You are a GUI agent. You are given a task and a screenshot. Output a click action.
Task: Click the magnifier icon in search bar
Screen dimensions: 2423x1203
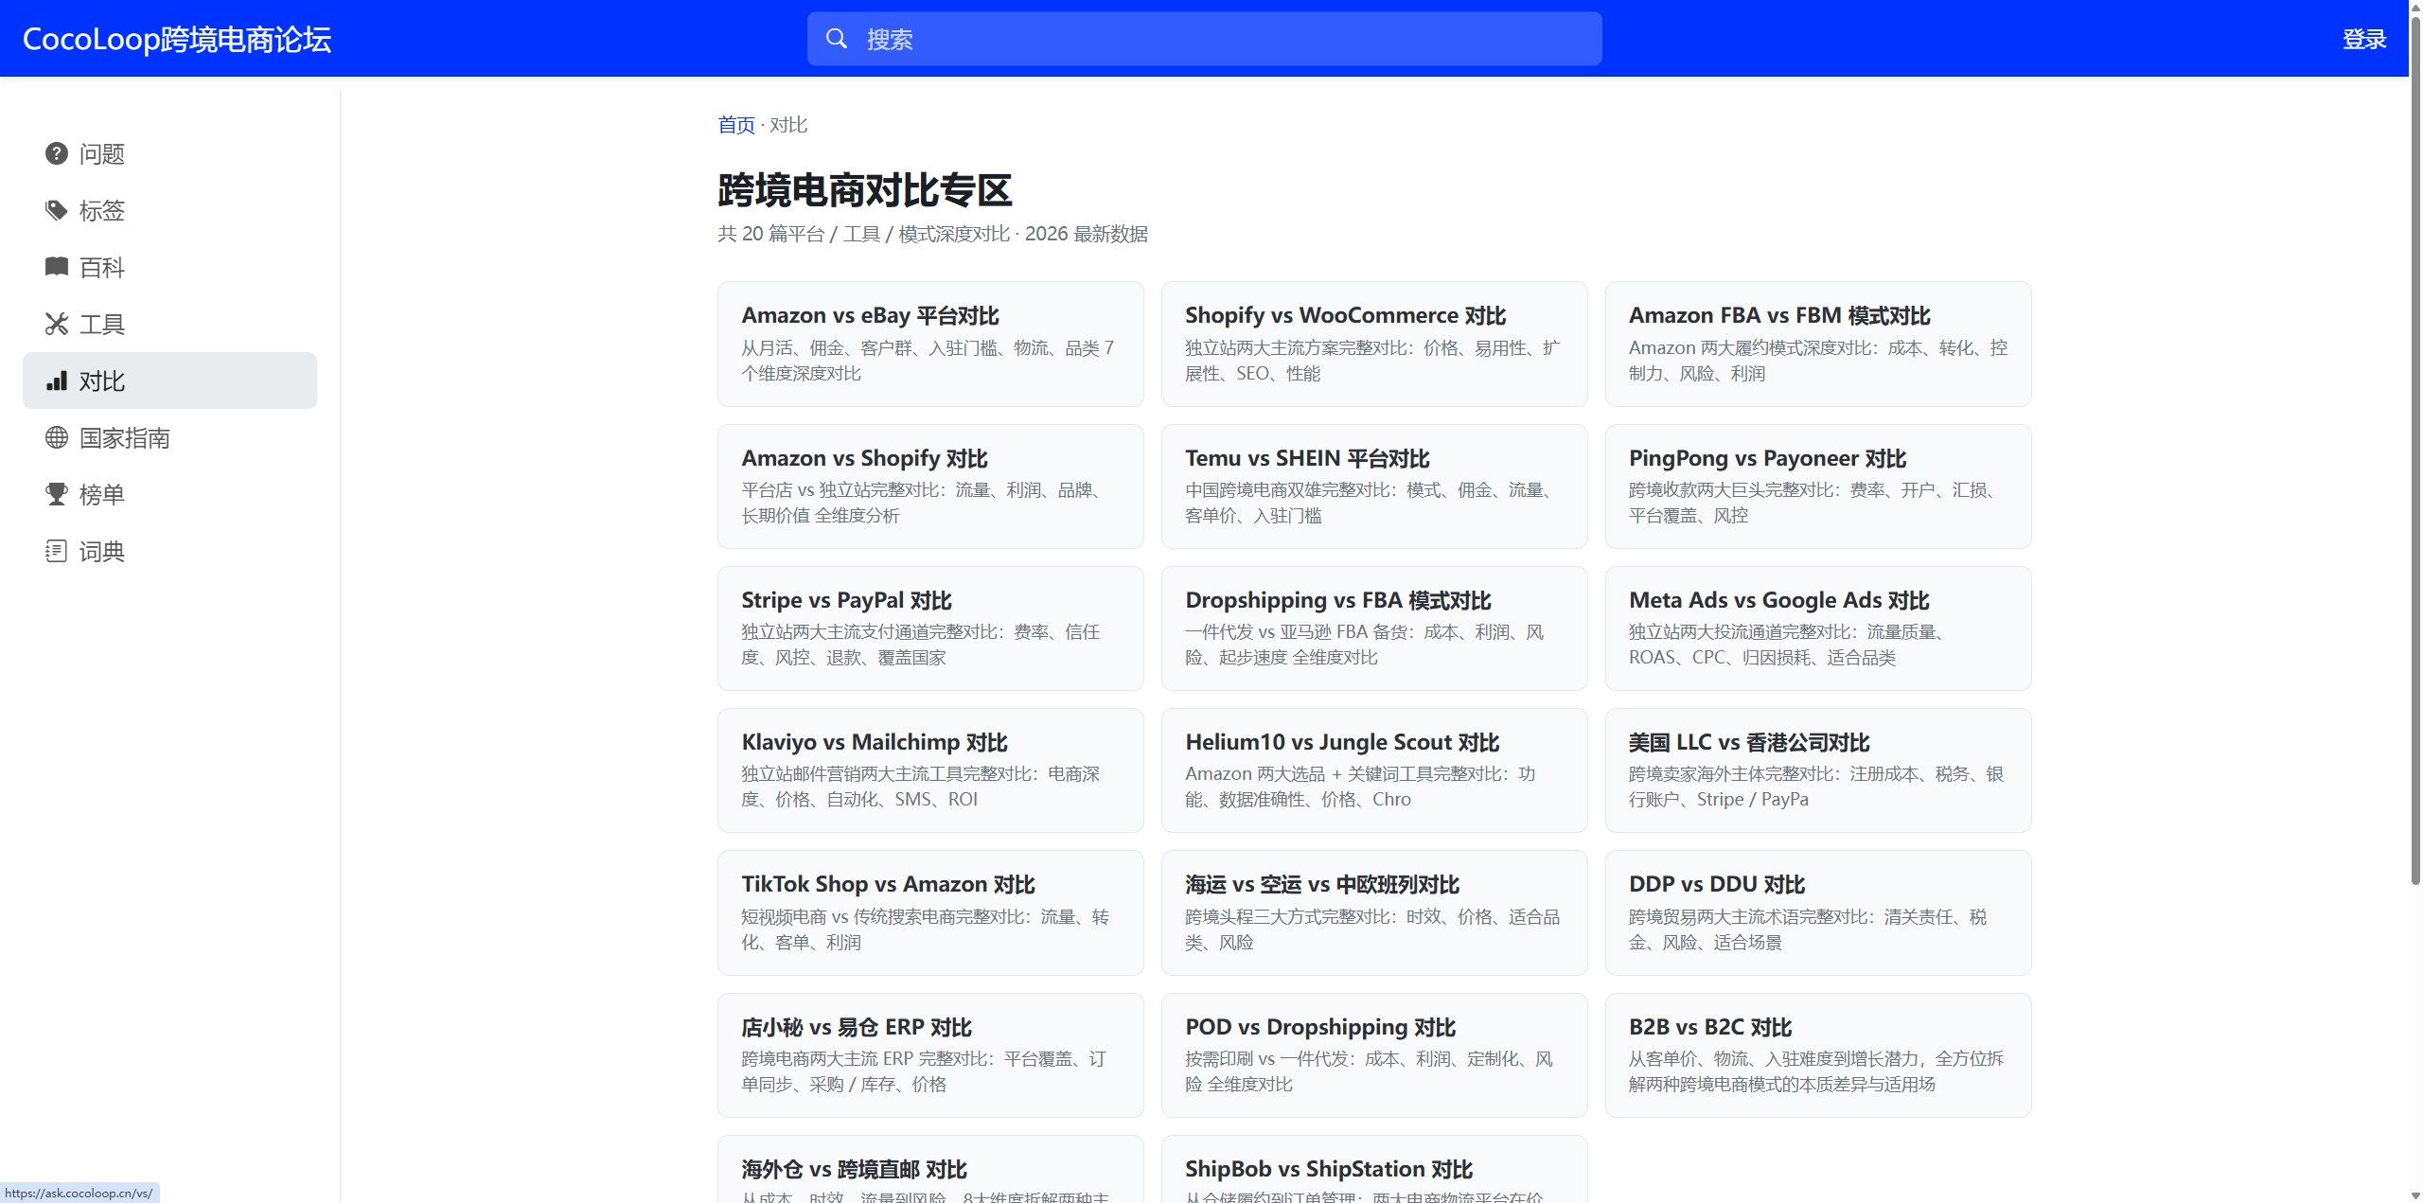[837, 39]
